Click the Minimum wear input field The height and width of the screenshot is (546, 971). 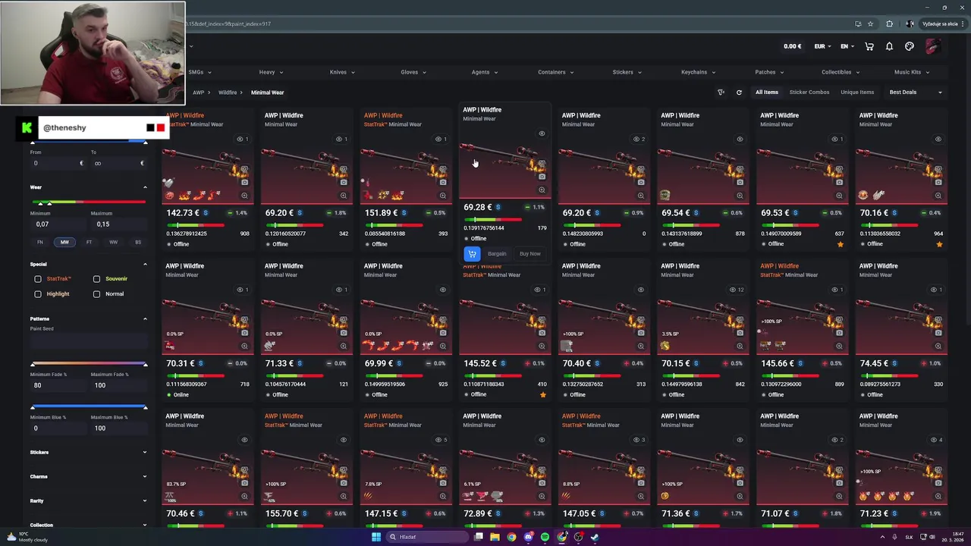57,224
